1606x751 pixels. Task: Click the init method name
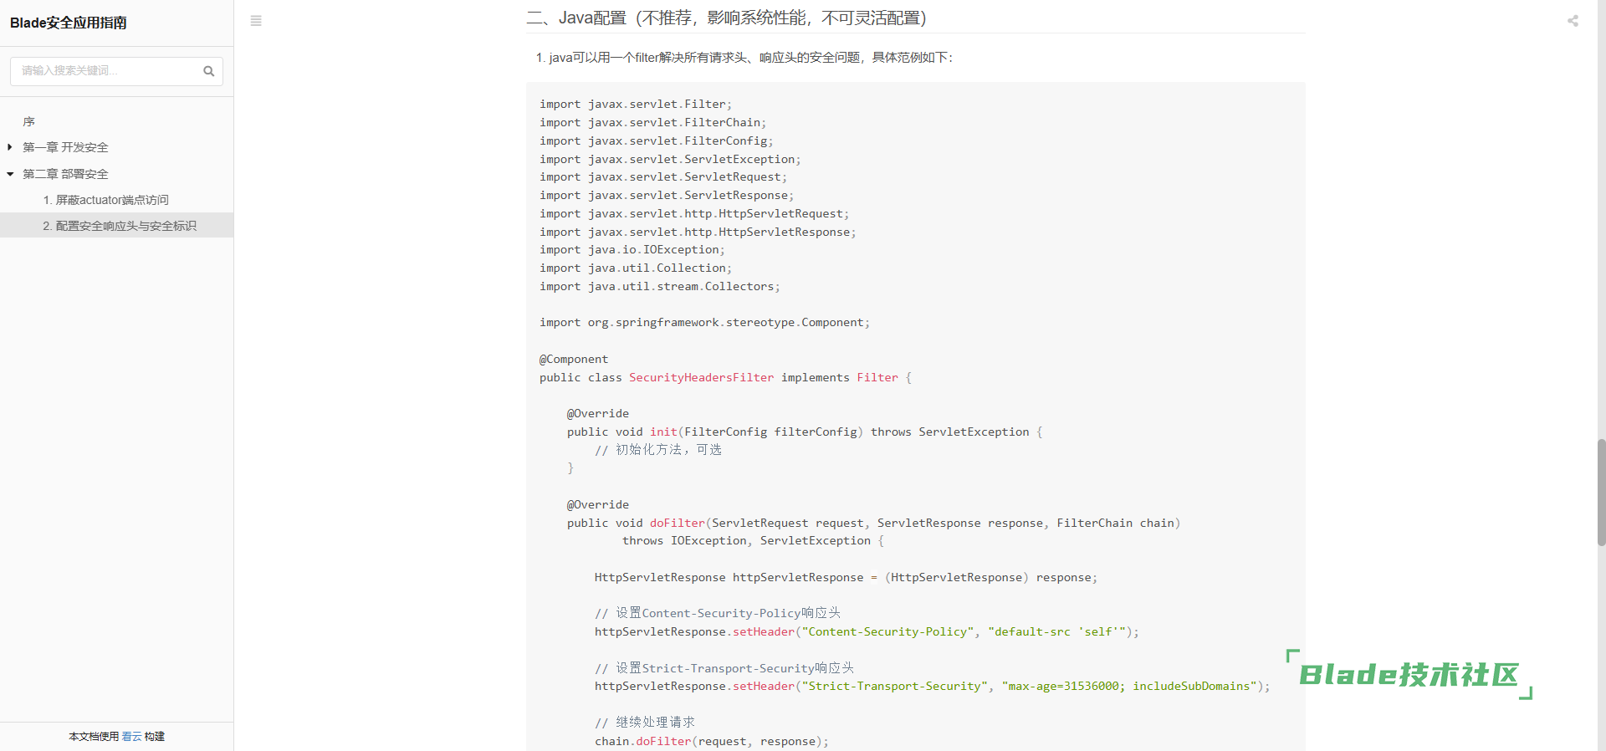[x=663, y=432]
